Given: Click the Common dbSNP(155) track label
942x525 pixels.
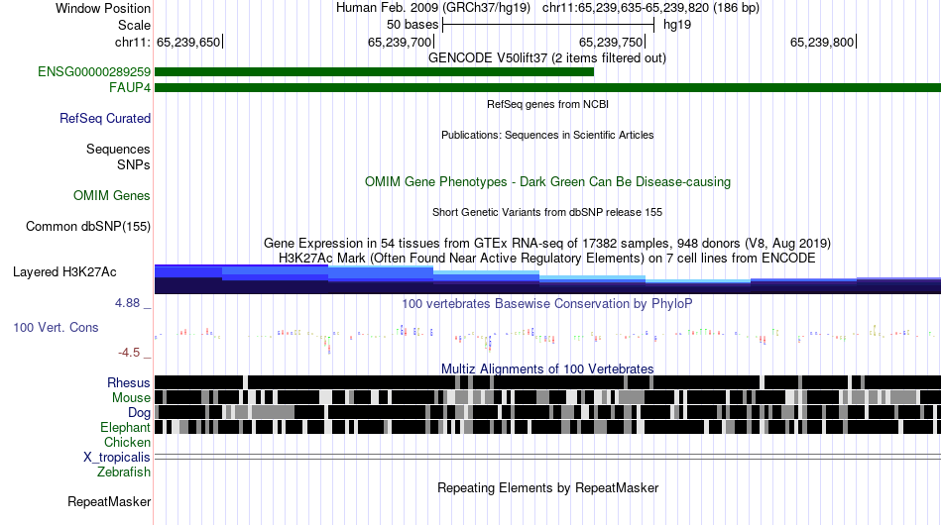Looking at the screenshot, I should (88, 226).
